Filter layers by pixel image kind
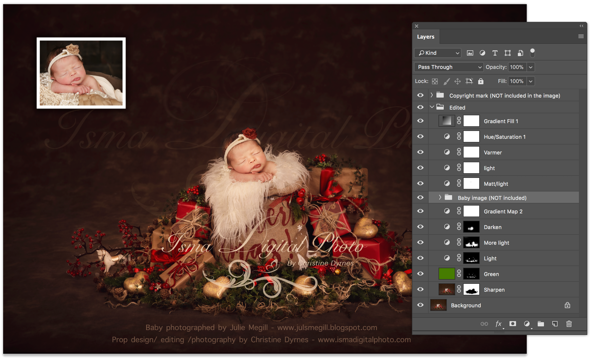 pos(470,53)
